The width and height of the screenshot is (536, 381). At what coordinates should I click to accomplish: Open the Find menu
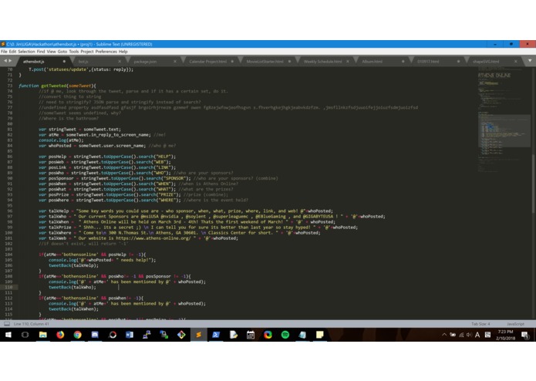click(41, 52)
